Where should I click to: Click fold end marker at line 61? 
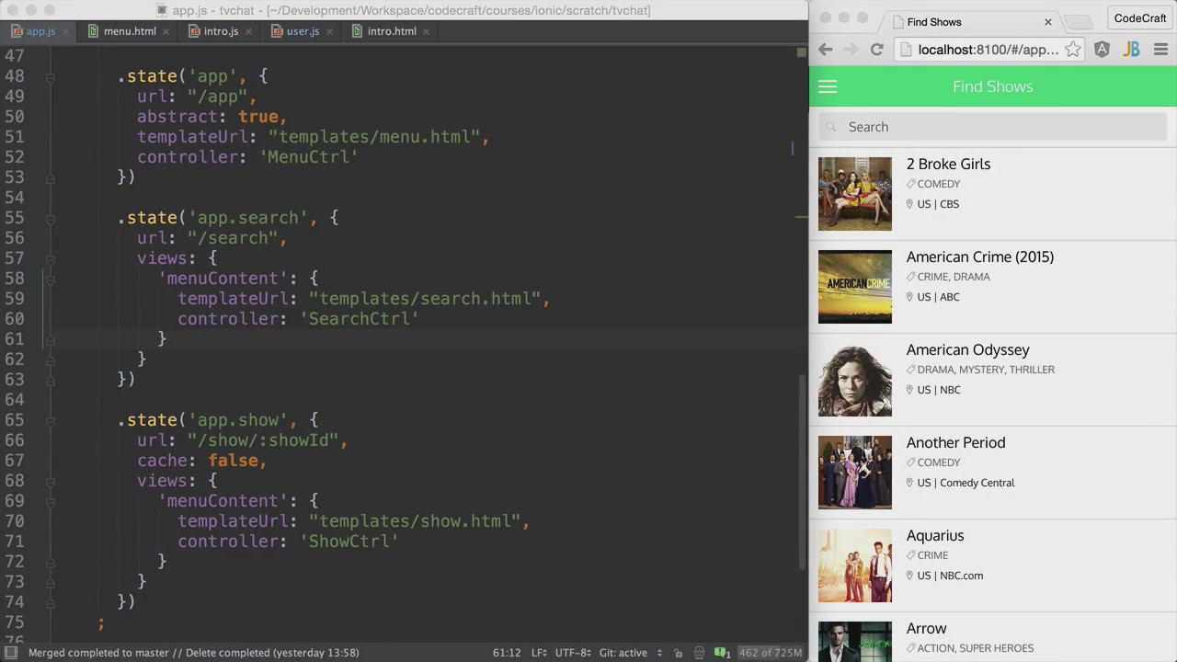click(51, 339)
